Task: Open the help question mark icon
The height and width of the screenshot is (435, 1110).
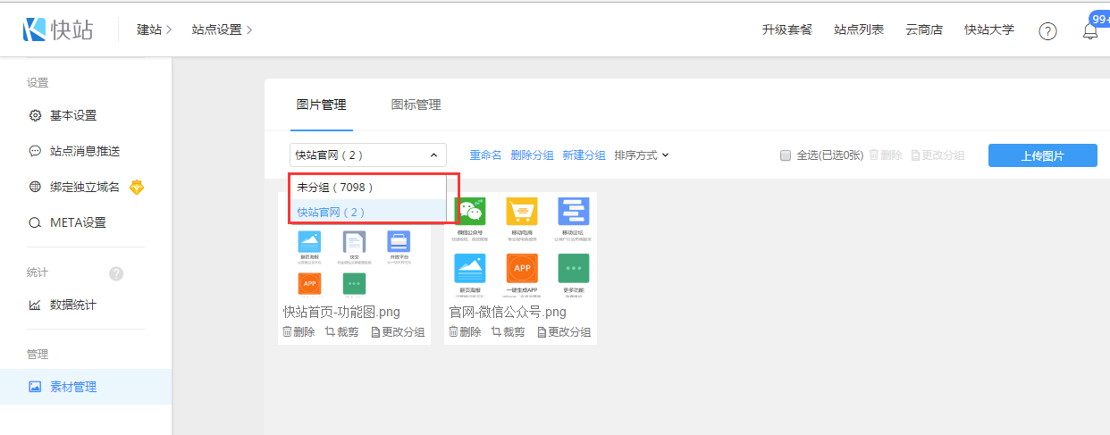Action: click(1047, 31)
